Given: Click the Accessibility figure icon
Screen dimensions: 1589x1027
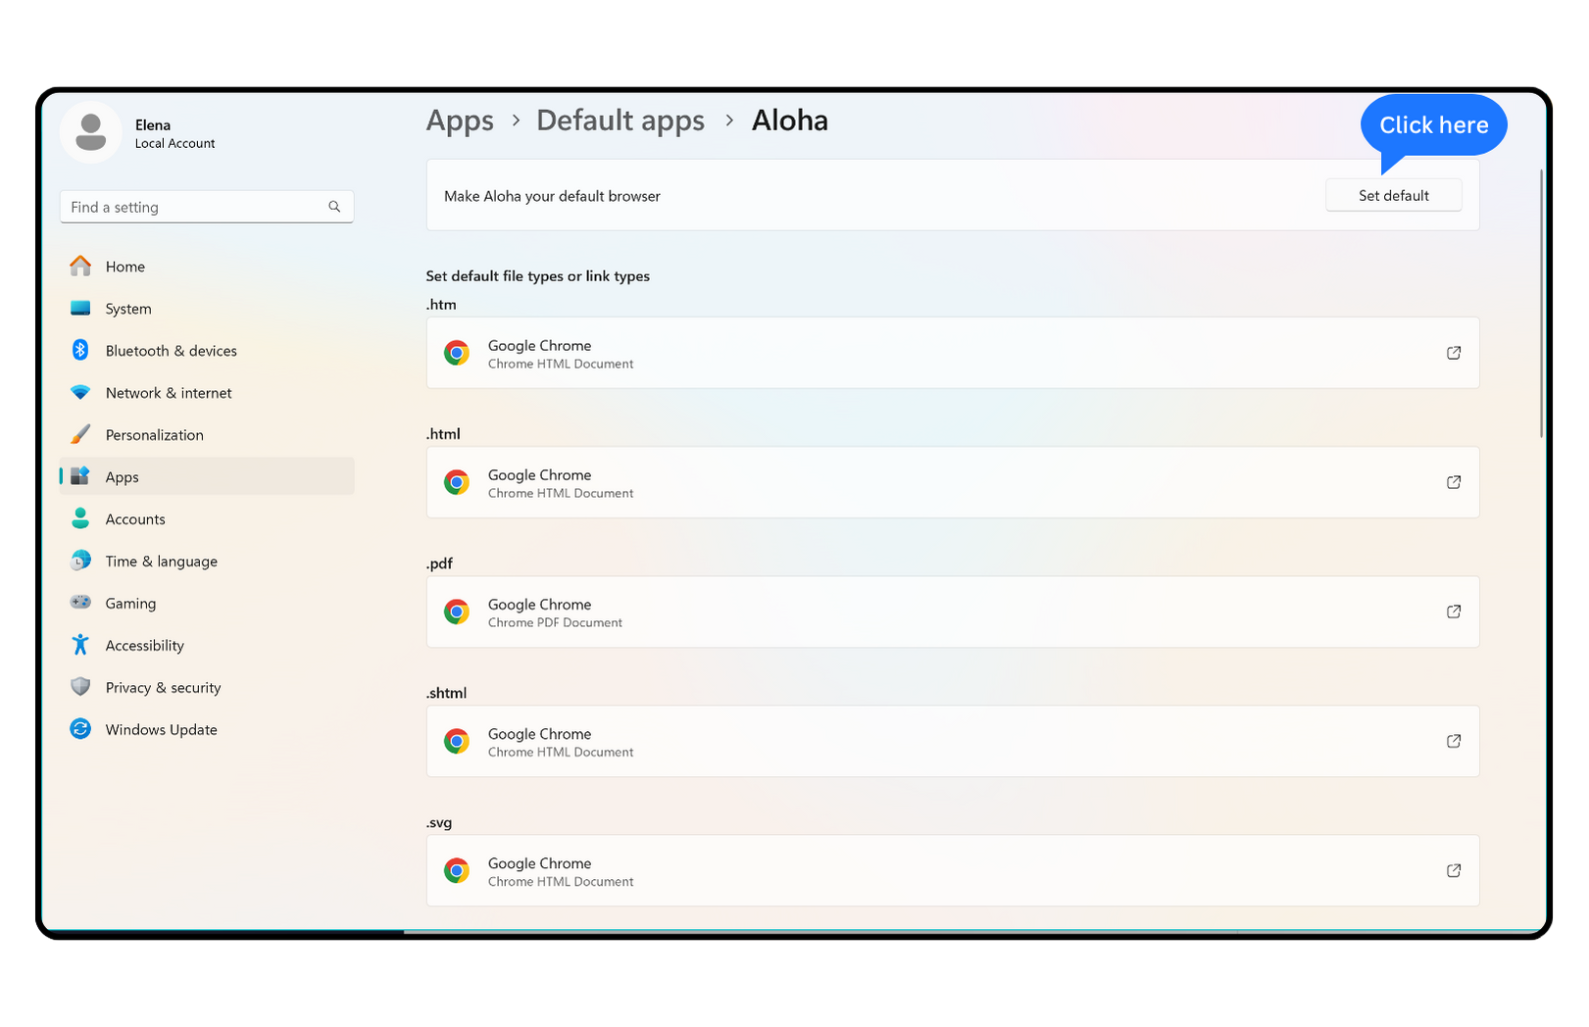Looking at the screenshot, I should pos(80,645).
